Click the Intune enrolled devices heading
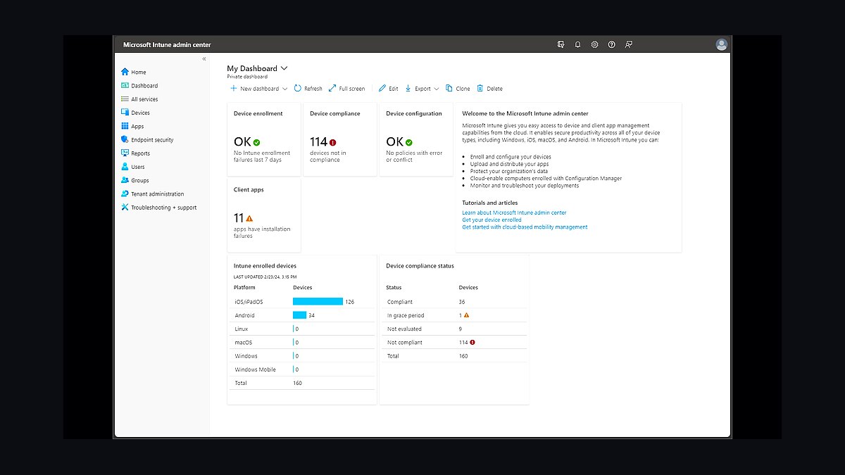 point(265,266)
